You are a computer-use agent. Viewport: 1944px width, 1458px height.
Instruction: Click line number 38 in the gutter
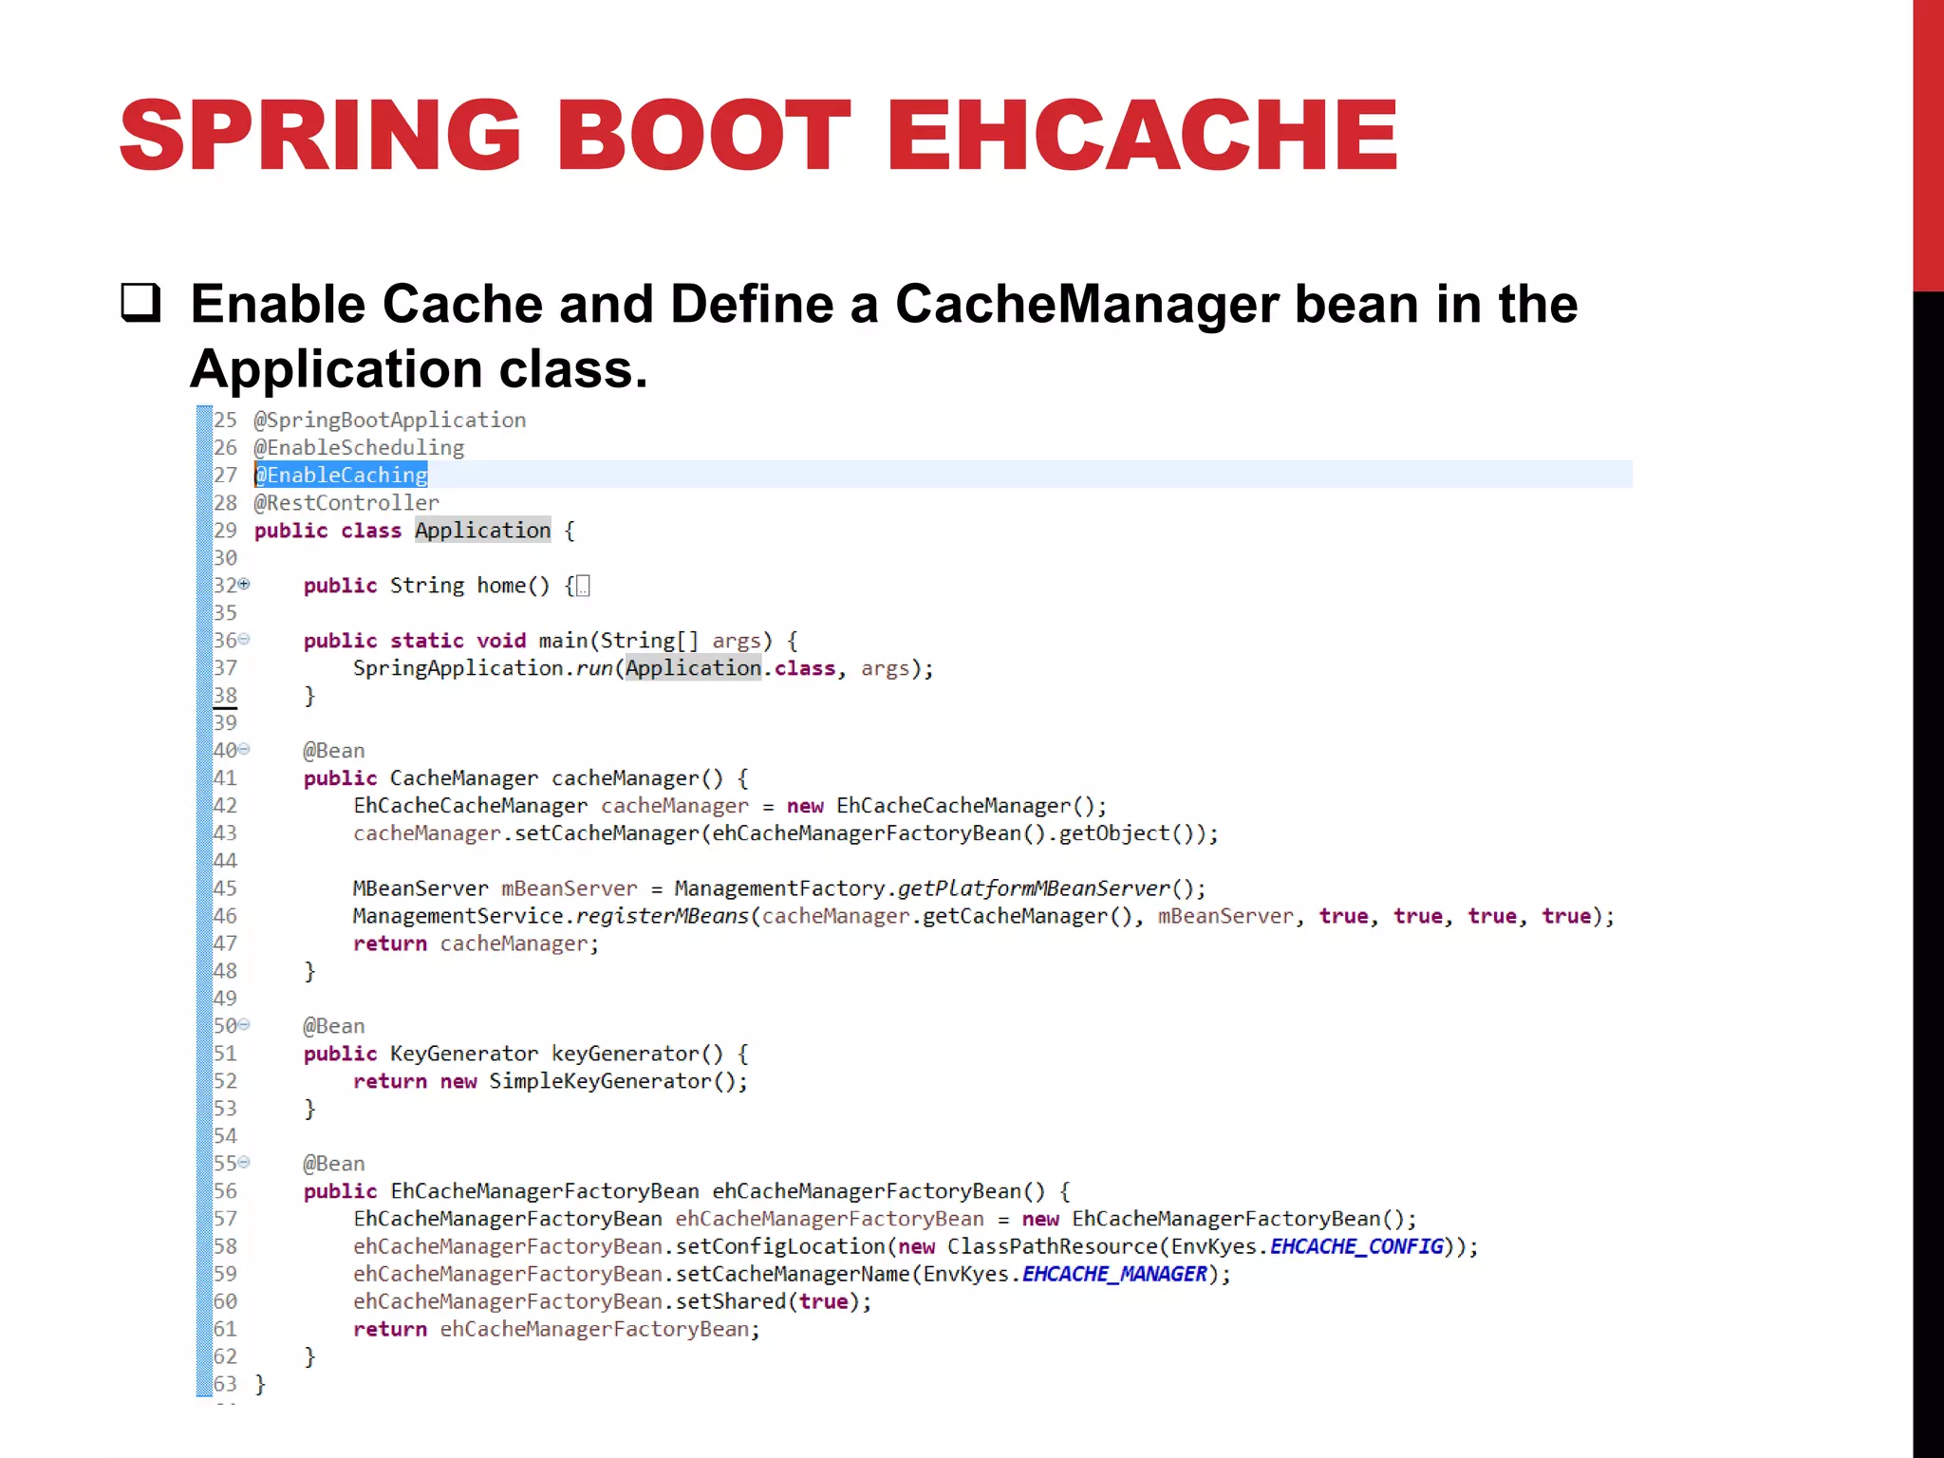pos(225,695)
